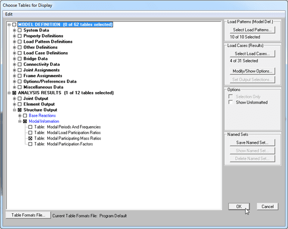Expand the Load Case Definitions node

[x=14, y=53]
